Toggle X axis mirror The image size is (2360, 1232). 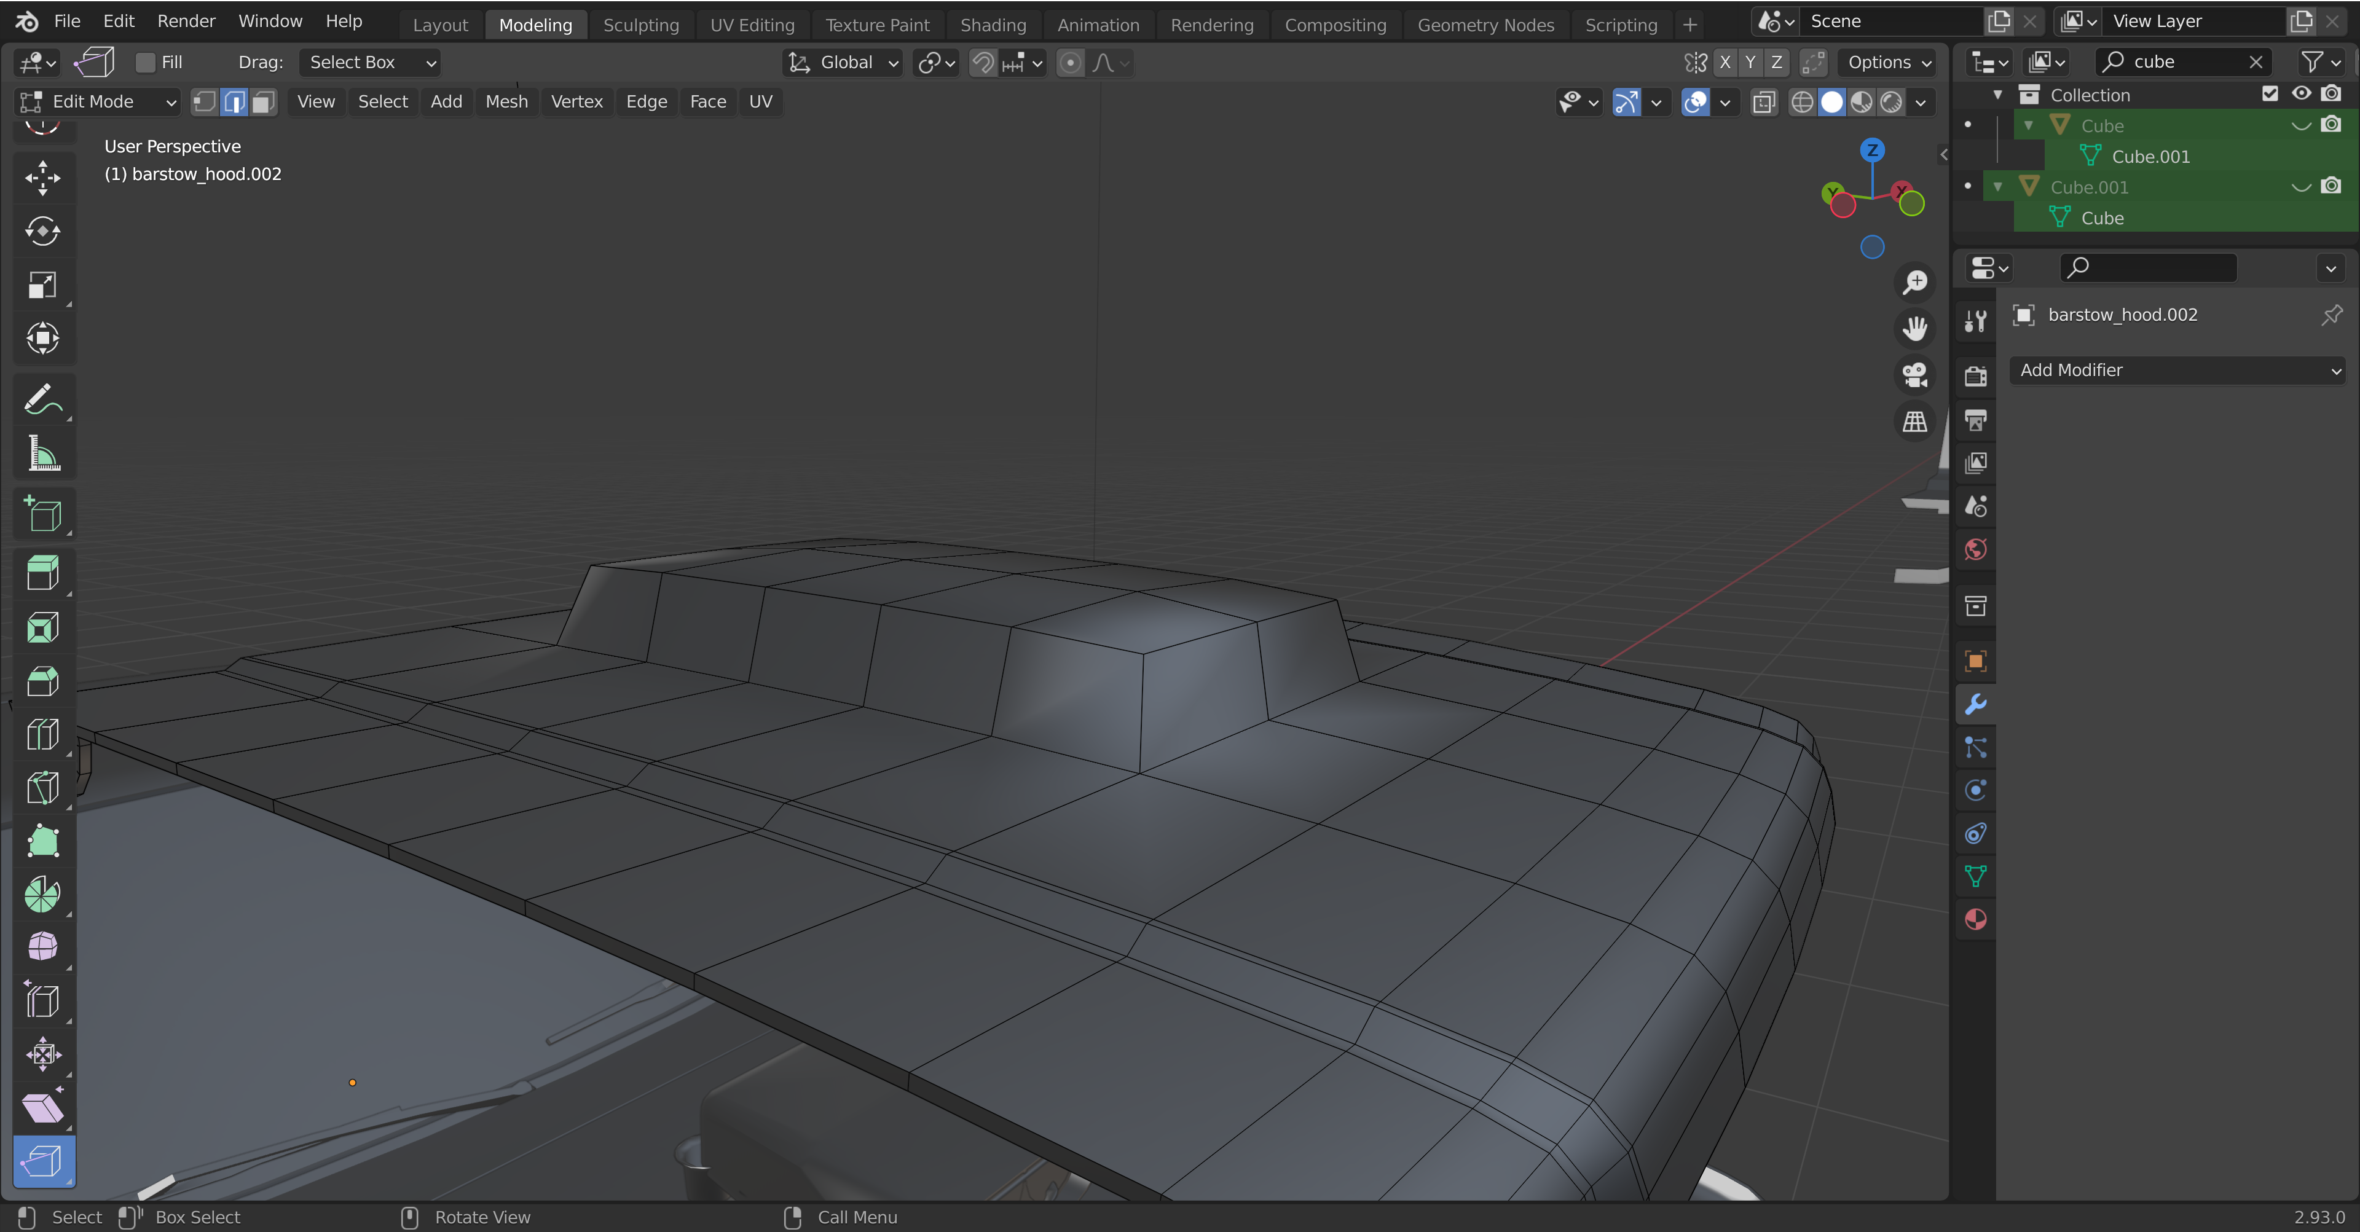(1725, 62)
